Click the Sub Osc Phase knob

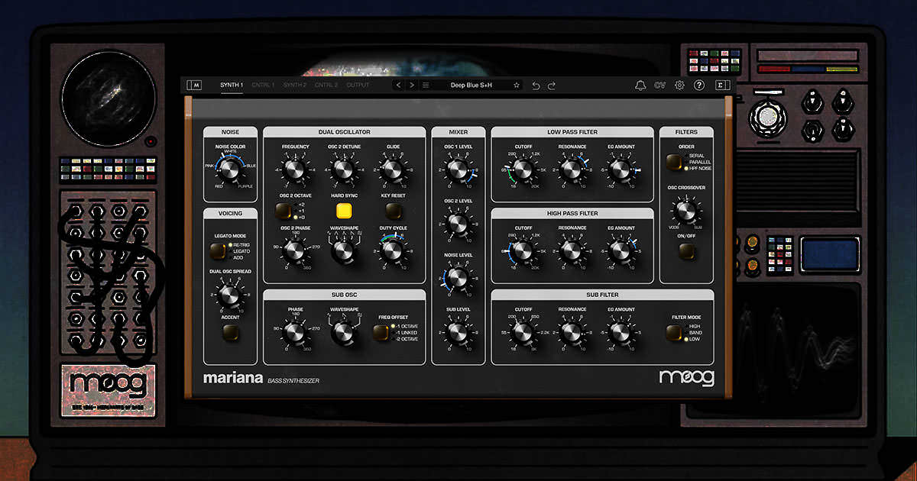[295, 332]
